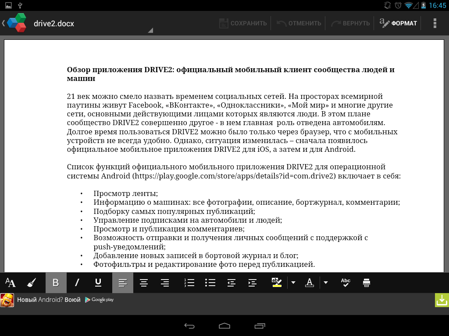The height and width of the screenshot is (336, 449).
Task: Select the format painter brush tool
Action: click(31, 283)
